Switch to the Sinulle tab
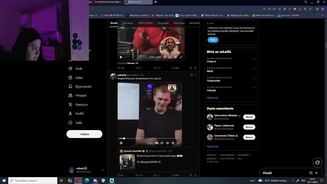The image size is (327, 184). [x=114, y=23]
